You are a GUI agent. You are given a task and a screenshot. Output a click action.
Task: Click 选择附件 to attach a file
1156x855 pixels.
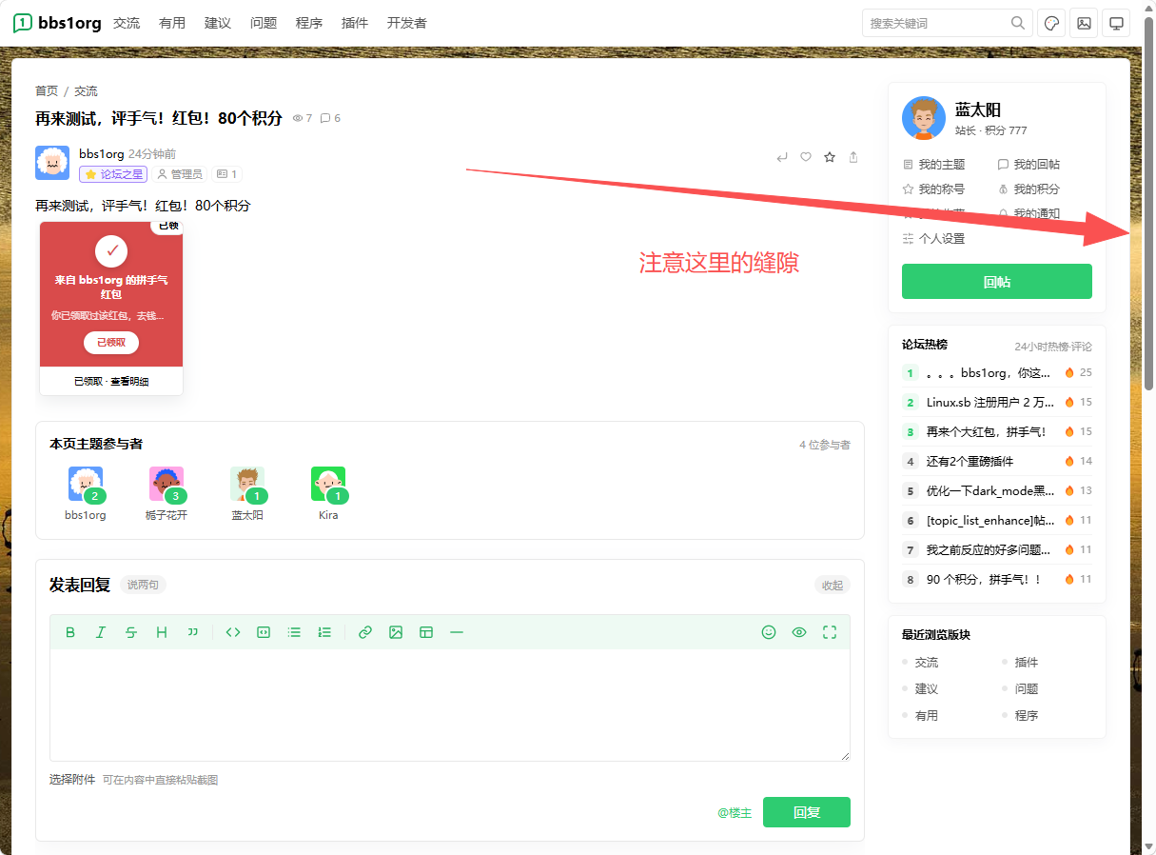72,780
